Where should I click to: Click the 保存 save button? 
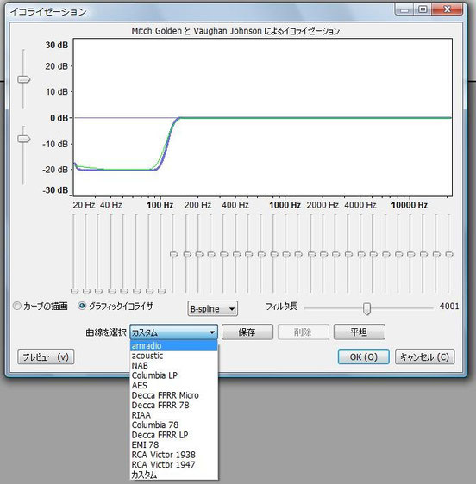[x=247, y=332]
